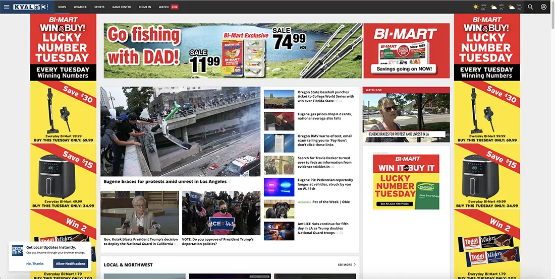Open Pet of the Week Obie
555x279 pixels.
[x=331, y=202]
